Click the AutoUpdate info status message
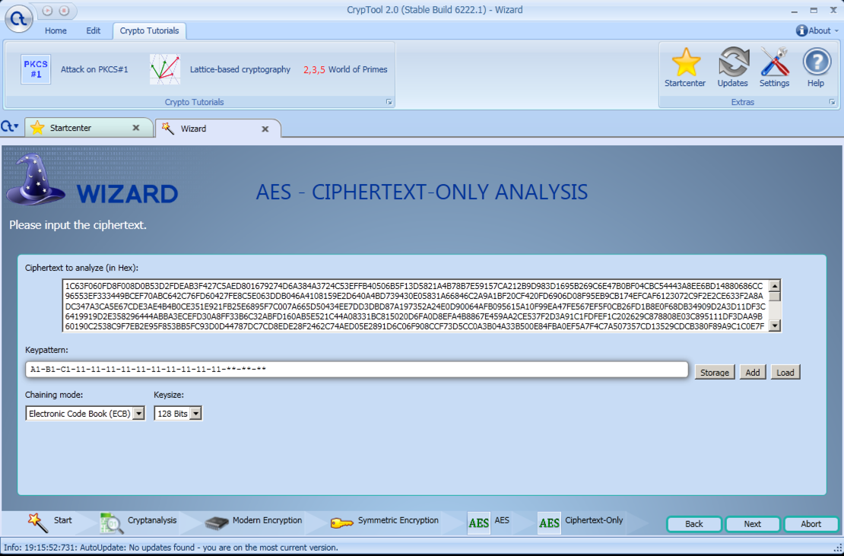The height and width of the screenshot is (556, 844). [x=171, y=548]
